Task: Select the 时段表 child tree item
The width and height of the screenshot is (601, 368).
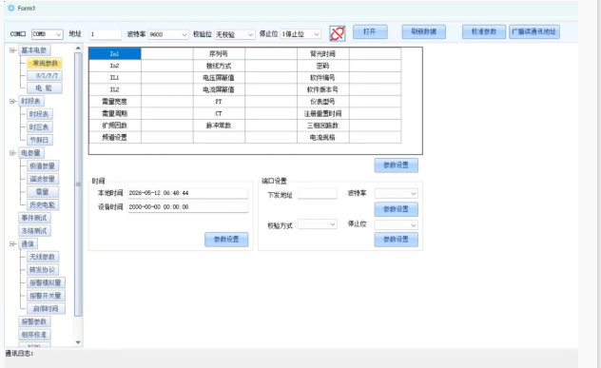Action: (x=40, y=114)
